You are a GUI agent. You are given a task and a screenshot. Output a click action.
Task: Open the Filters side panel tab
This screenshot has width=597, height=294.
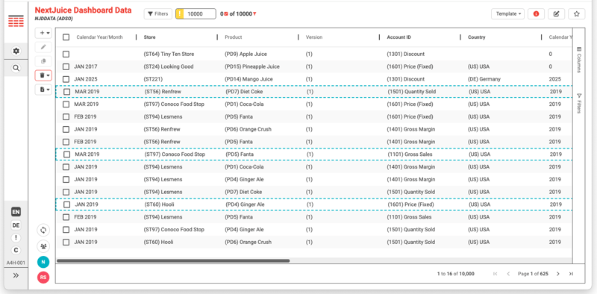tap(579, 104)
